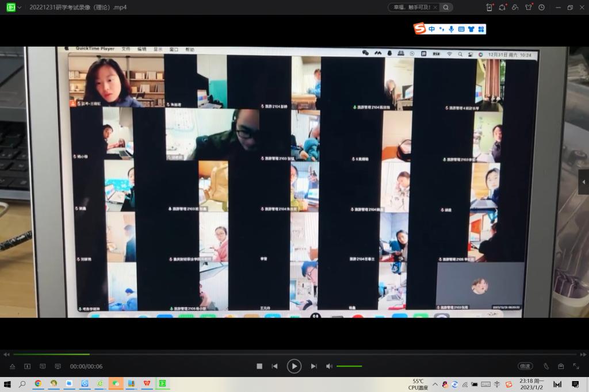Viewport: 589px width, 392px height.
Task: Mute the player volume speaker
Action: 329,366
